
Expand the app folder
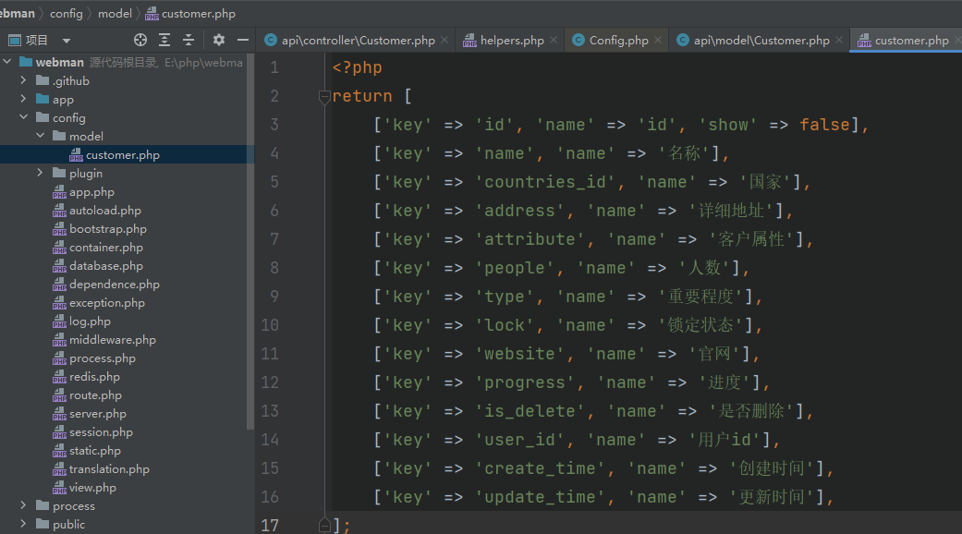[x=23, y=99]
